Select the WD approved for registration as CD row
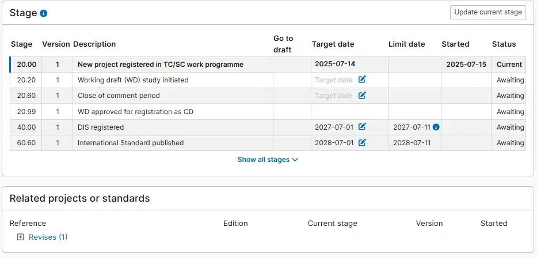 pos(268,111)
